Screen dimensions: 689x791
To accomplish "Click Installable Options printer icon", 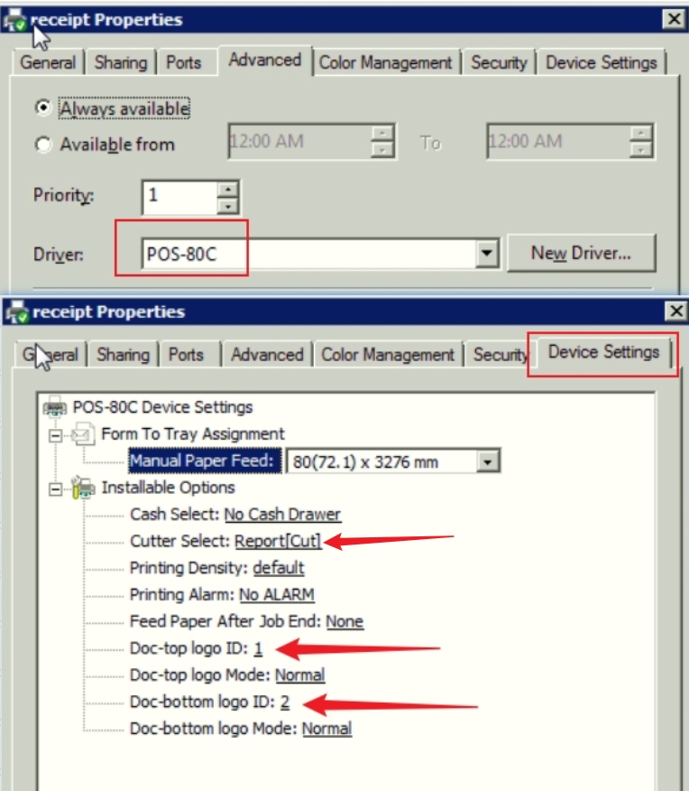I will pyautogui.click(x=83, y=488).
